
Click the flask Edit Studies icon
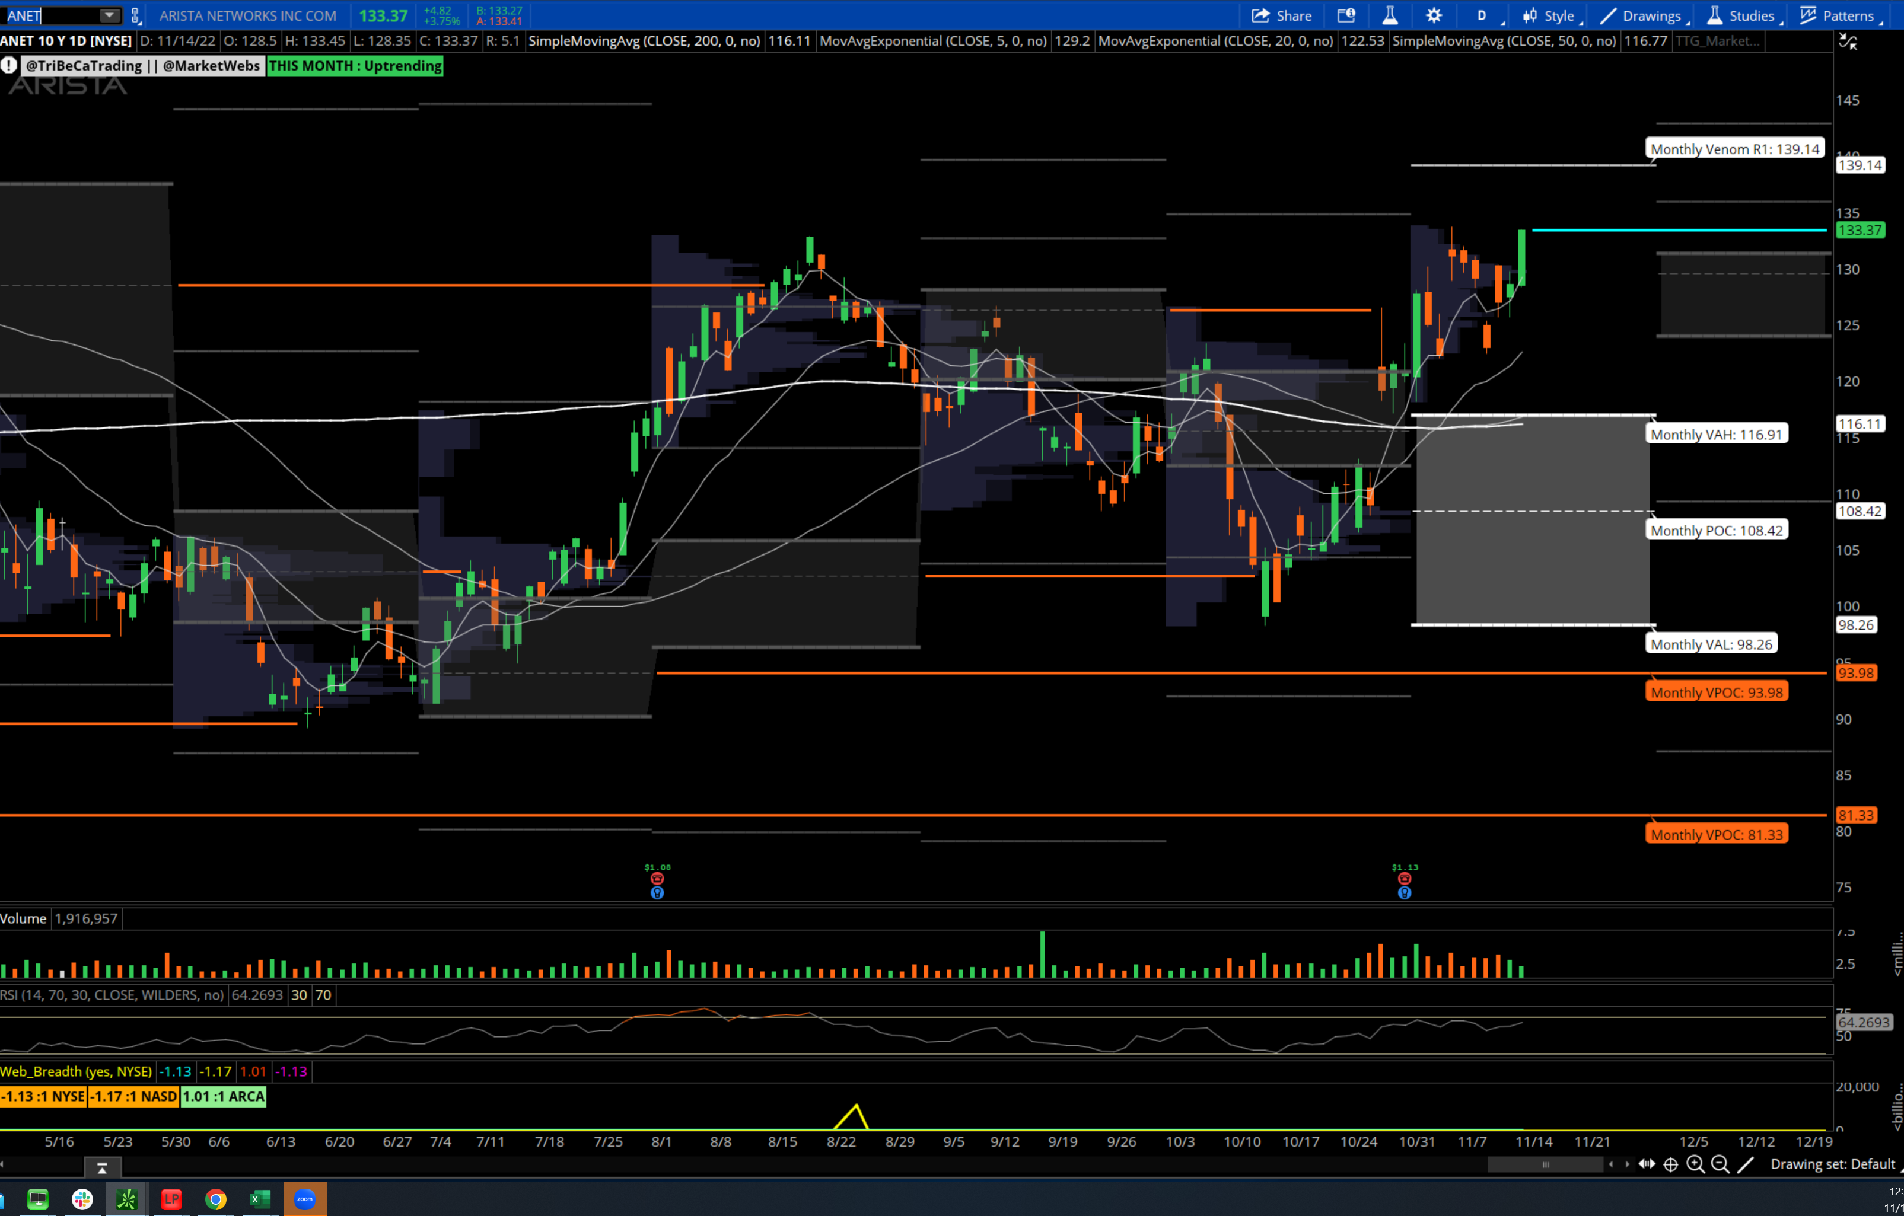tap(1389, 16)
